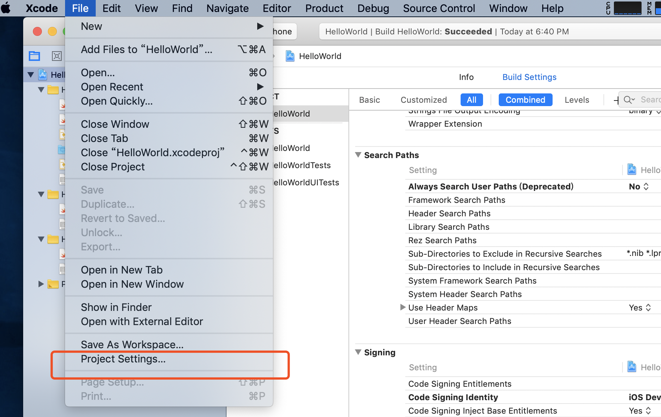Click the build status activity field
The width and height of the screenshot is (661, 417).
490,31
